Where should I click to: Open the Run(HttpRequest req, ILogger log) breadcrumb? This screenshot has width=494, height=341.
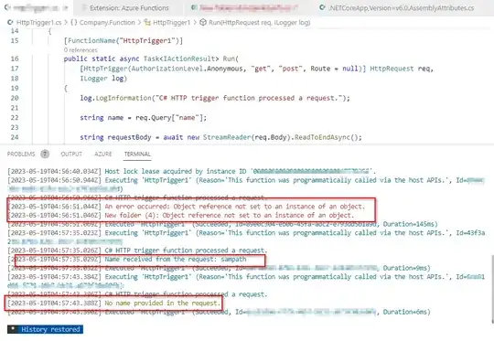[x=259, y=22]
